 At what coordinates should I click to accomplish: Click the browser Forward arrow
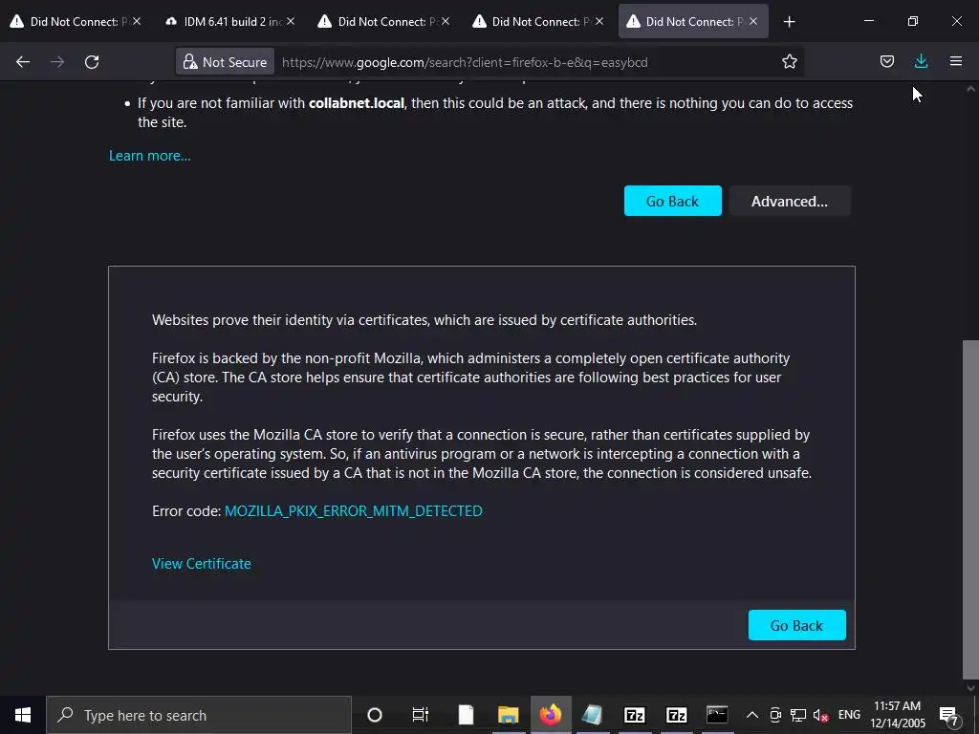[x=57, y=62]
